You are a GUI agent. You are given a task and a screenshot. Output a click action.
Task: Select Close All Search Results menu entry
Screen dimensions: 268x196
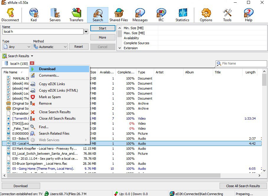59,118
